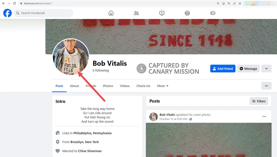This screenshot has height=157, width=277.
Task: Click the padlock site info icon
Action: 21,3
